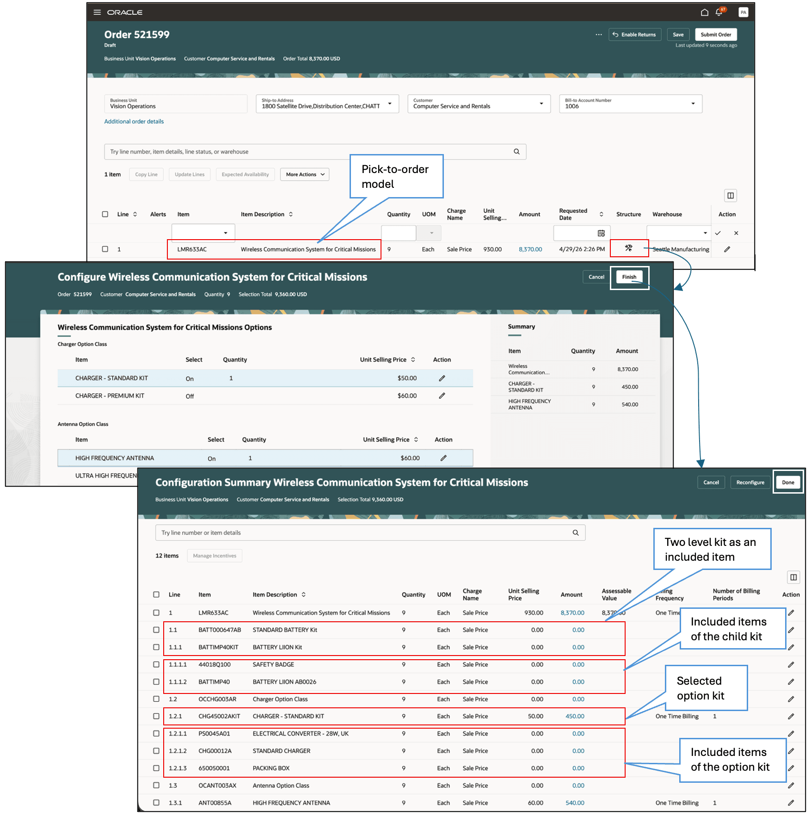
Task: Open the Warehouse filter dropdown
Action: (x=705, y=233)
